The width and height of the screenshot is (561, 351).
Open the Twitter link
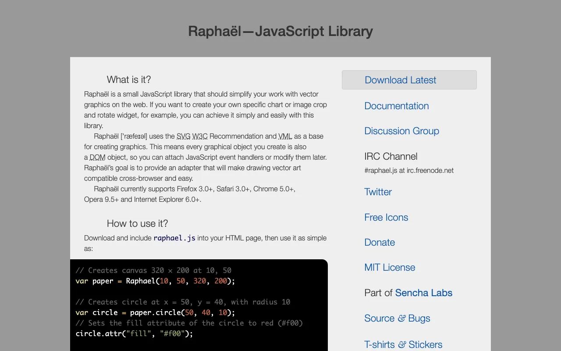[x=378, y=192]
